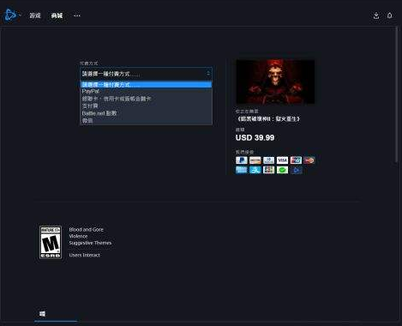This screenshot has height=326, width=402.
Task: Click the PayPal payment logo icon
Action: [242, 160]
